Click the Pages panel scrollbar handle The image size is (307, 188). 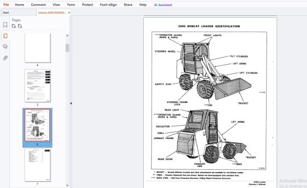pyautogui.click(x=67, y=48)
